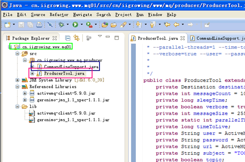245x162 pixels.
Task: Select ProducerTool.java in the tree
Action: (x=64, y=73)
